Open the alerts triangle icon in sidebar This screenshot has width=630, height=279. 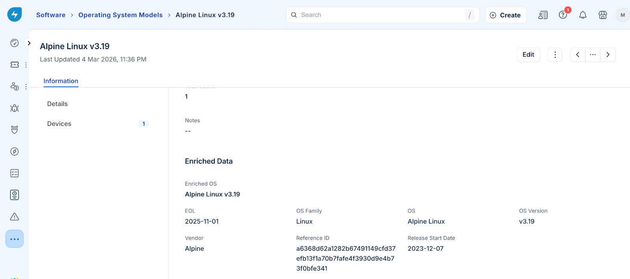(15, 217)
